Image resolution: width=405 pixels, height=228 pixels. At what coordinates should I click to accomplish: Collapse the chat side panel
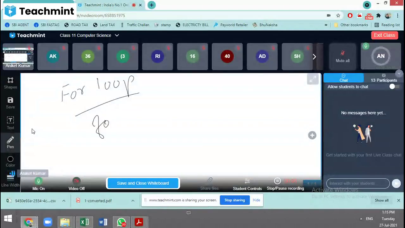coord(399,73)
